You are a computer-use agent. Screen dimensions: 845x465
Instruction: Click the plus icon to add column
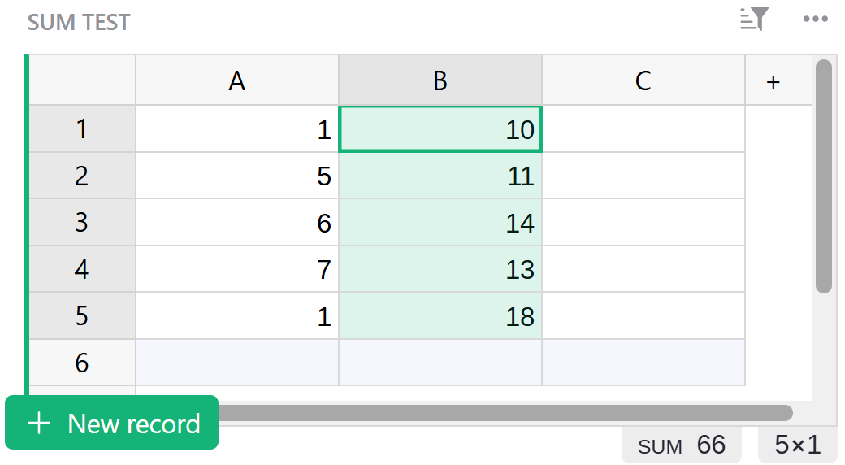773,81
